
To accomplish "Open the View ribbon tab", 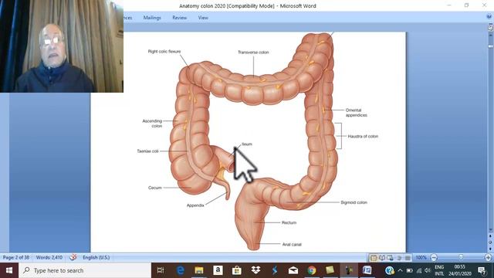I will pos(203,18).
